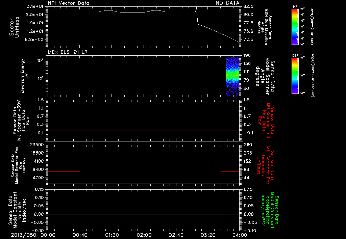Image resolution: width=346 pixels, height=239 pixels.
Task: Click the '02:40' time axis label
Action: 176,235
